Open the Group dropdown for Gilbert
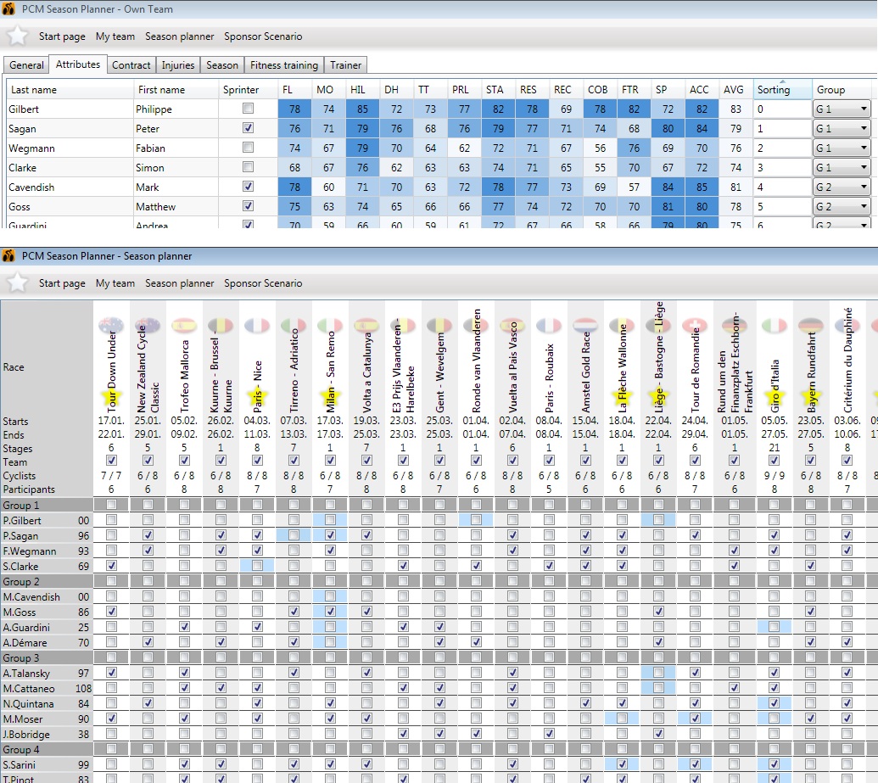878x783 pixels. click(x=864, y=109)
